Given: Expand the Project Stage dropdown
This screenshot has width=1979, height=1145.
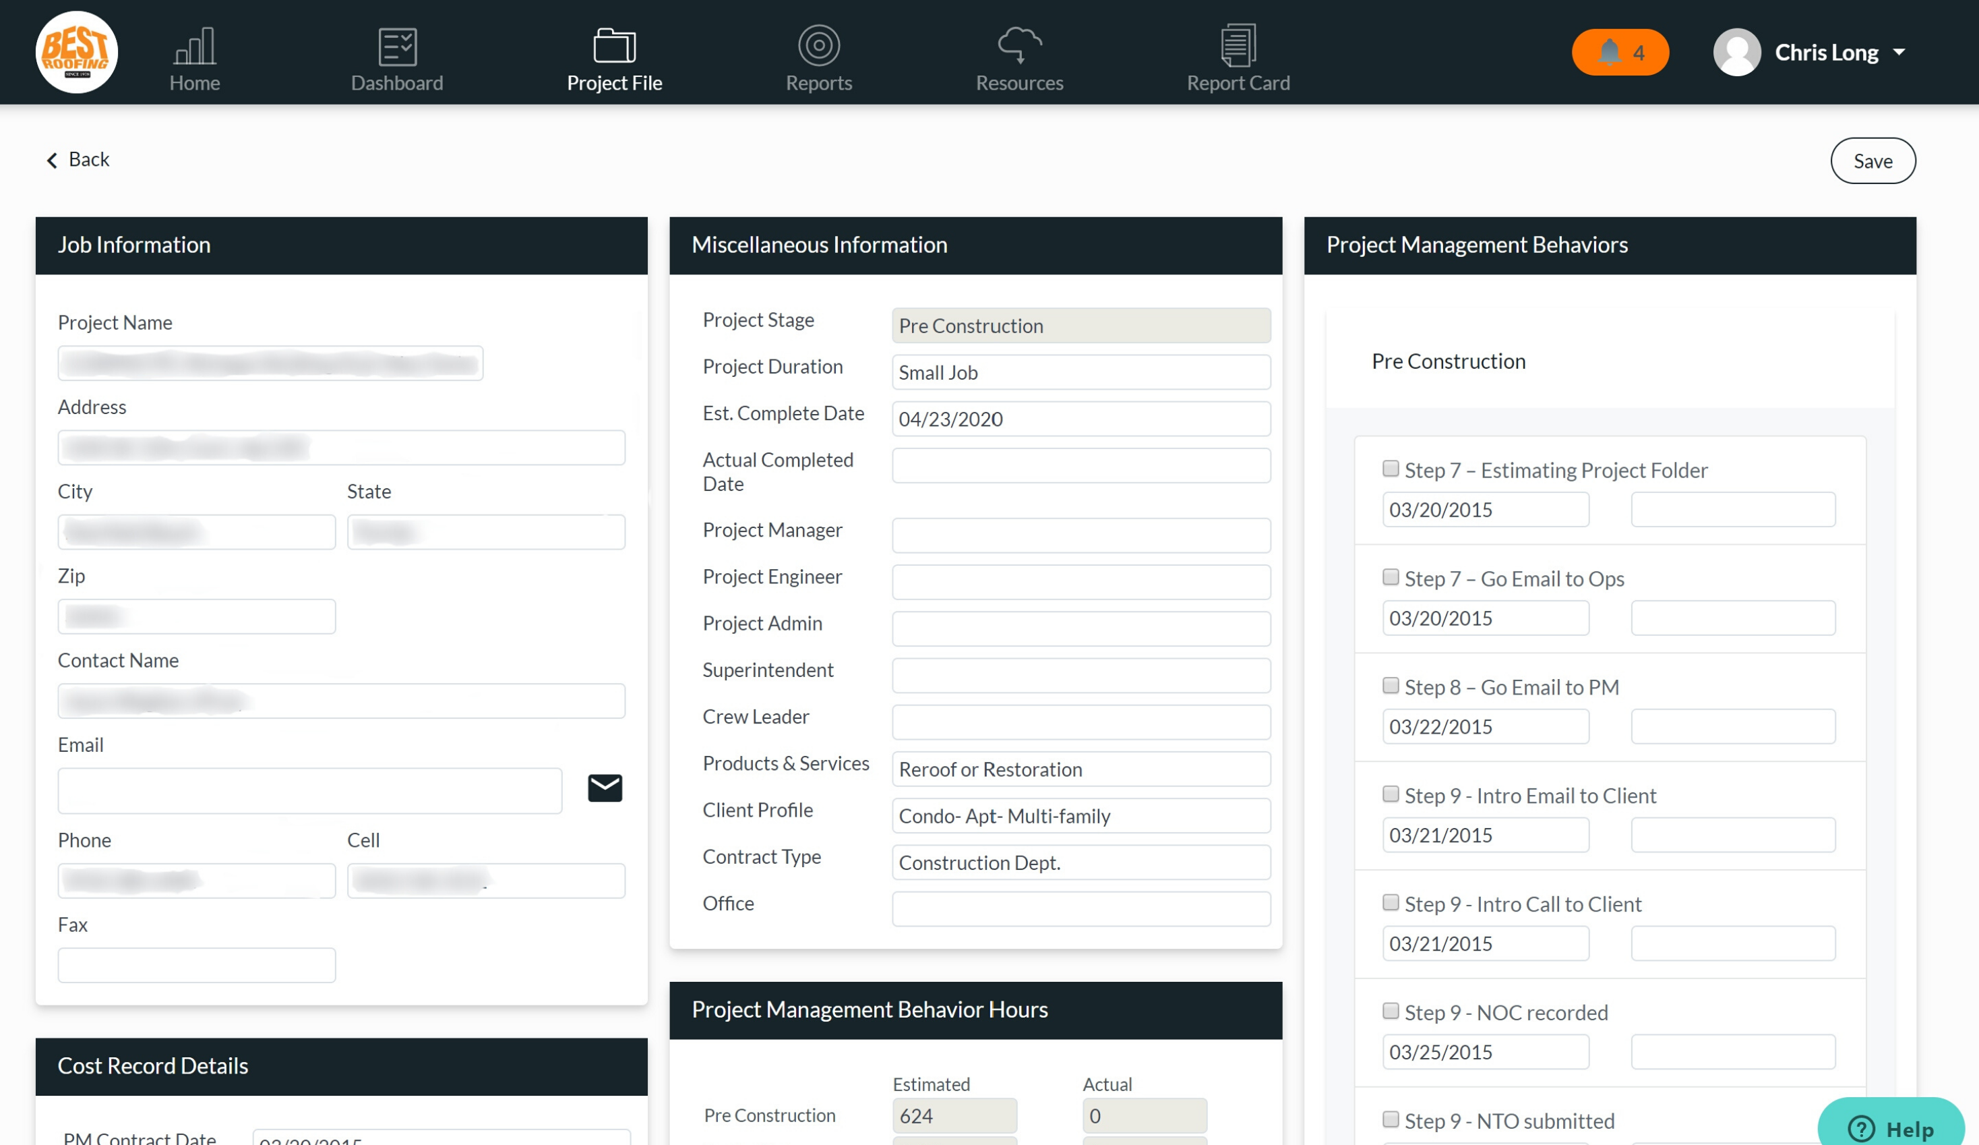Looking at the screenshot, I should [x=1081, y=326].
